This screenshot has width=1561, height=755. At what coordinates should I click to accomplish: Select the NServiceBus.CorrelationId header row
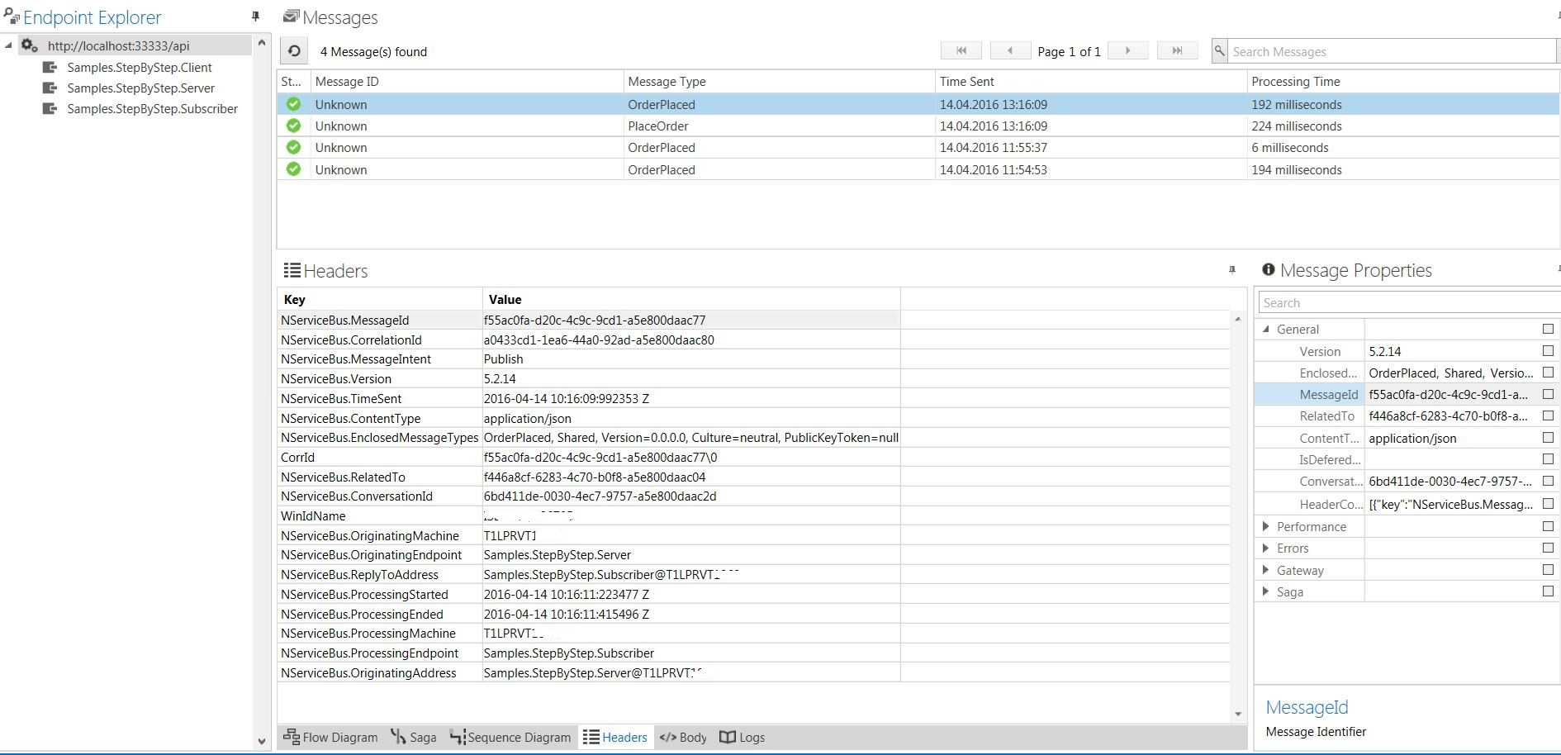(589, 340)
